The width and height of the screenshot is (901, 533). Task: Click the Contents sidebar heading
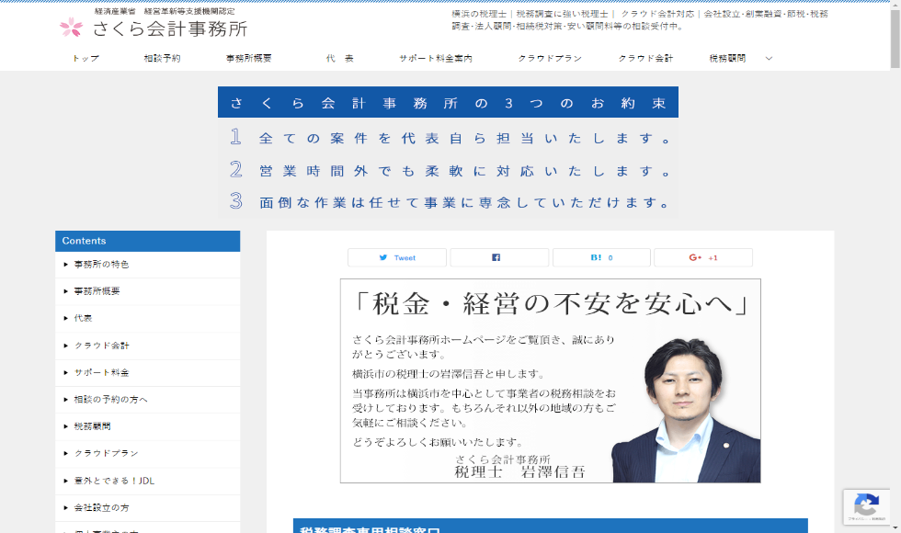tap(148, 241)
